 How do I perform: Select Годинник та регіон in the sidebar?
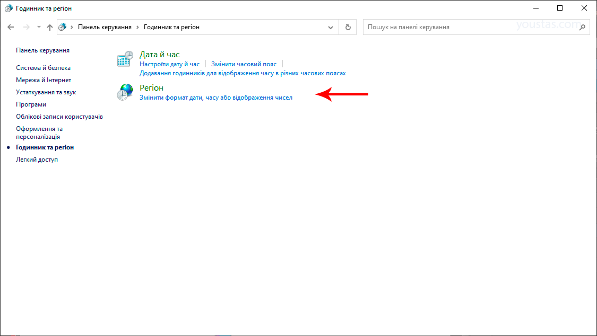tap(45, 147)
